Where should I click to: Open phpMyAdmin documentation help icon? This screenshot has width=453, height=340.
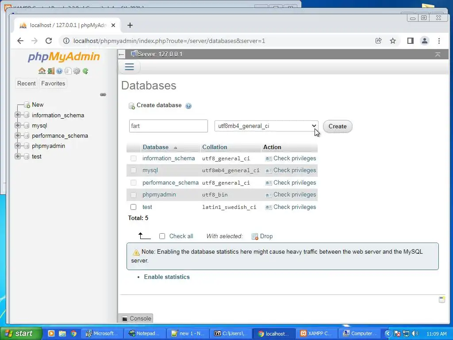click(59, 71)
